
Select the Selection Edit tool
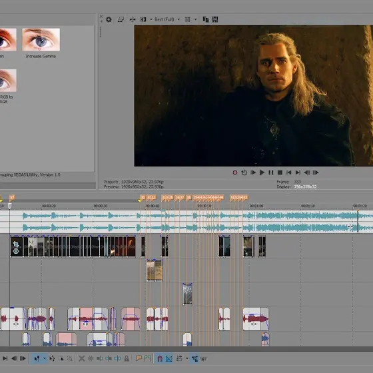pyautogui.click(x=61, y=358)
